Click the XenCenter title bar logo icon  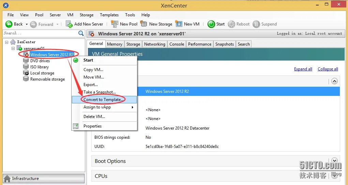tap(6, 5)
